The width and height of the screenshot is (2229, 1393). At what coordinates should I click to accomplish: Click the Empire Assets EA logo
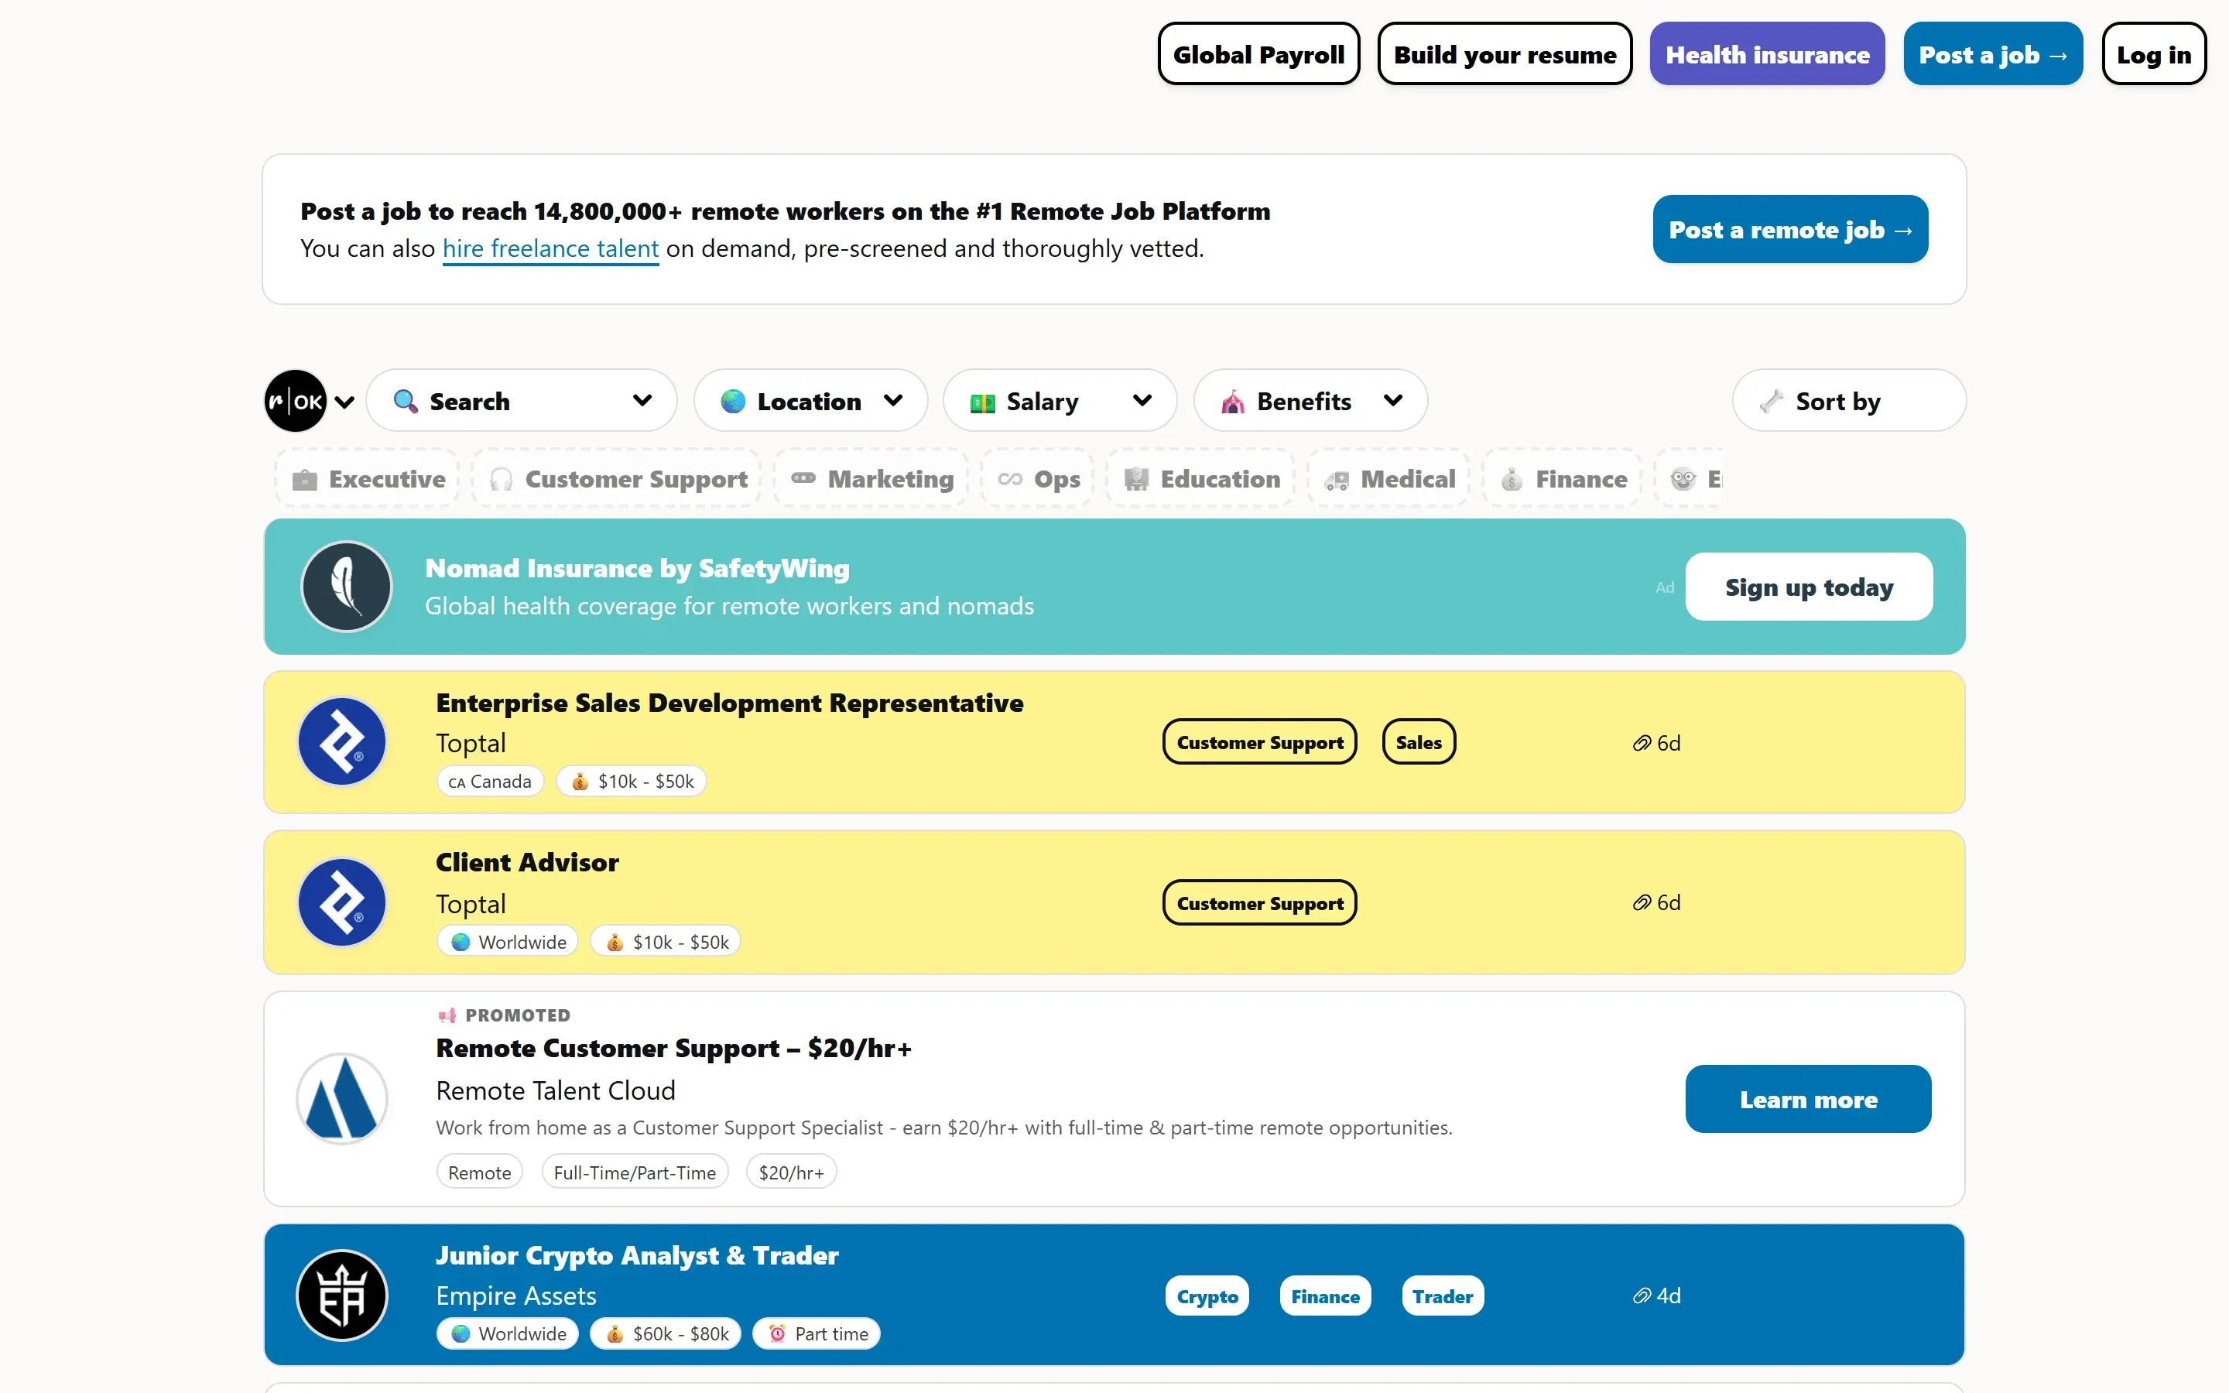click(x=342, y=1295)
